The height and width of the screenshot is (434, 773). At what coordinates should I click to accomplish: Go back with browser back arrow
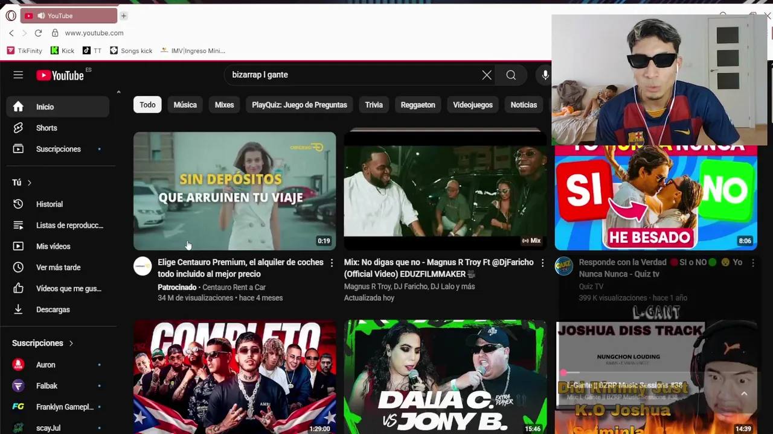(x=11, y=33)
